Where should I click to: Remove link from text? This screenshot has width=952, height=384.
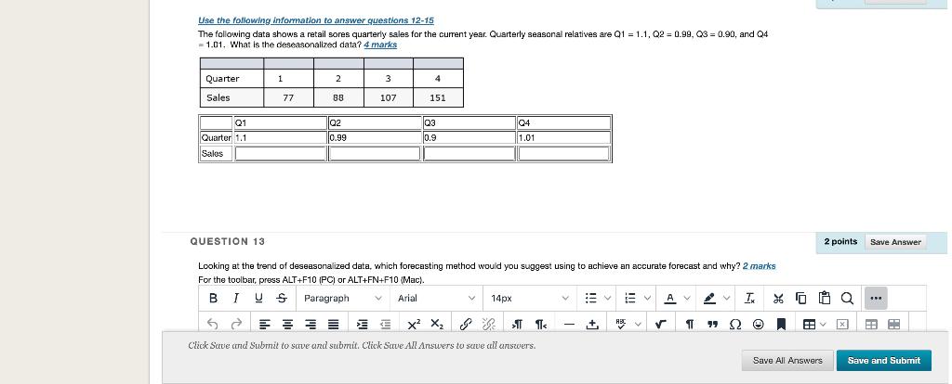click(489, 324)
